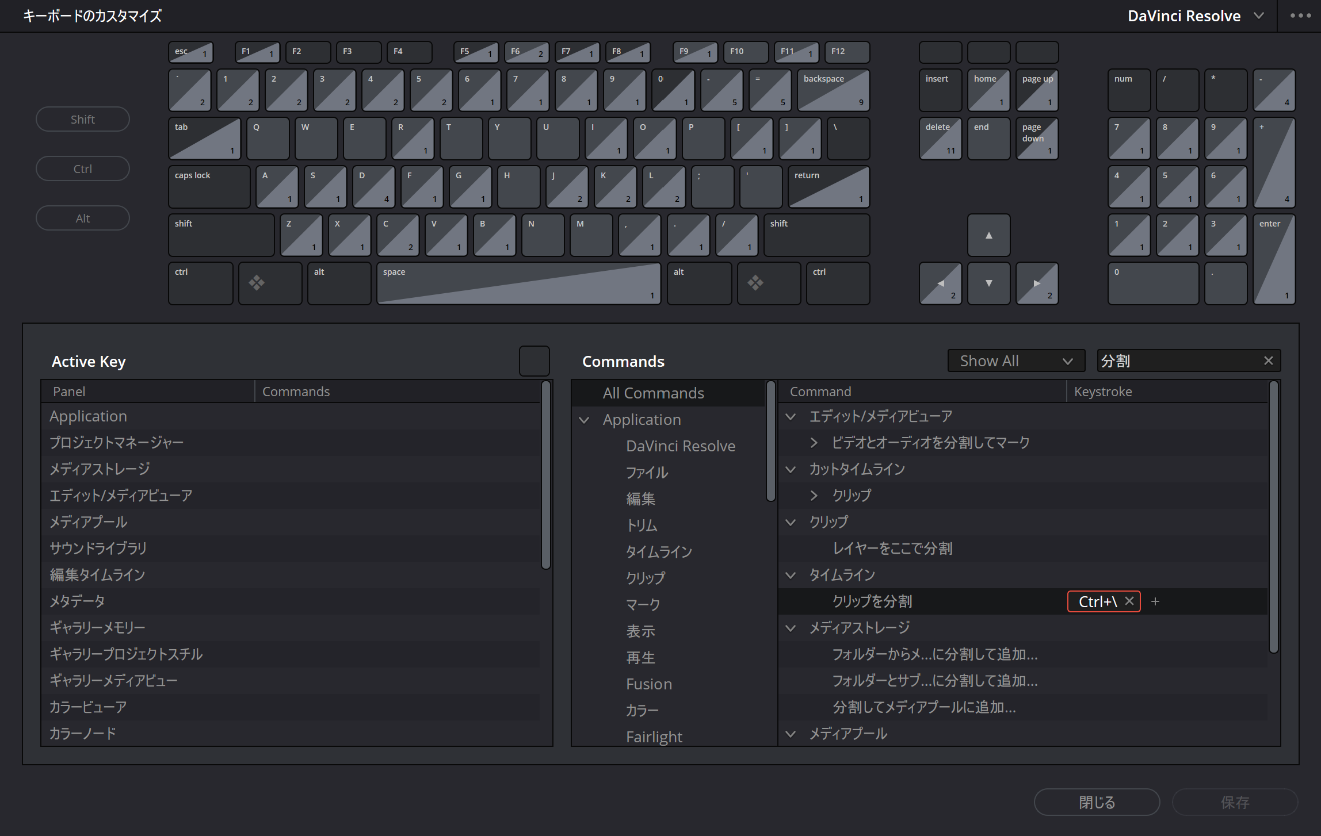Collapse the Application tree group
Image resolution: width=1321 pixels, height=836 pixels.
coord(584,420)
